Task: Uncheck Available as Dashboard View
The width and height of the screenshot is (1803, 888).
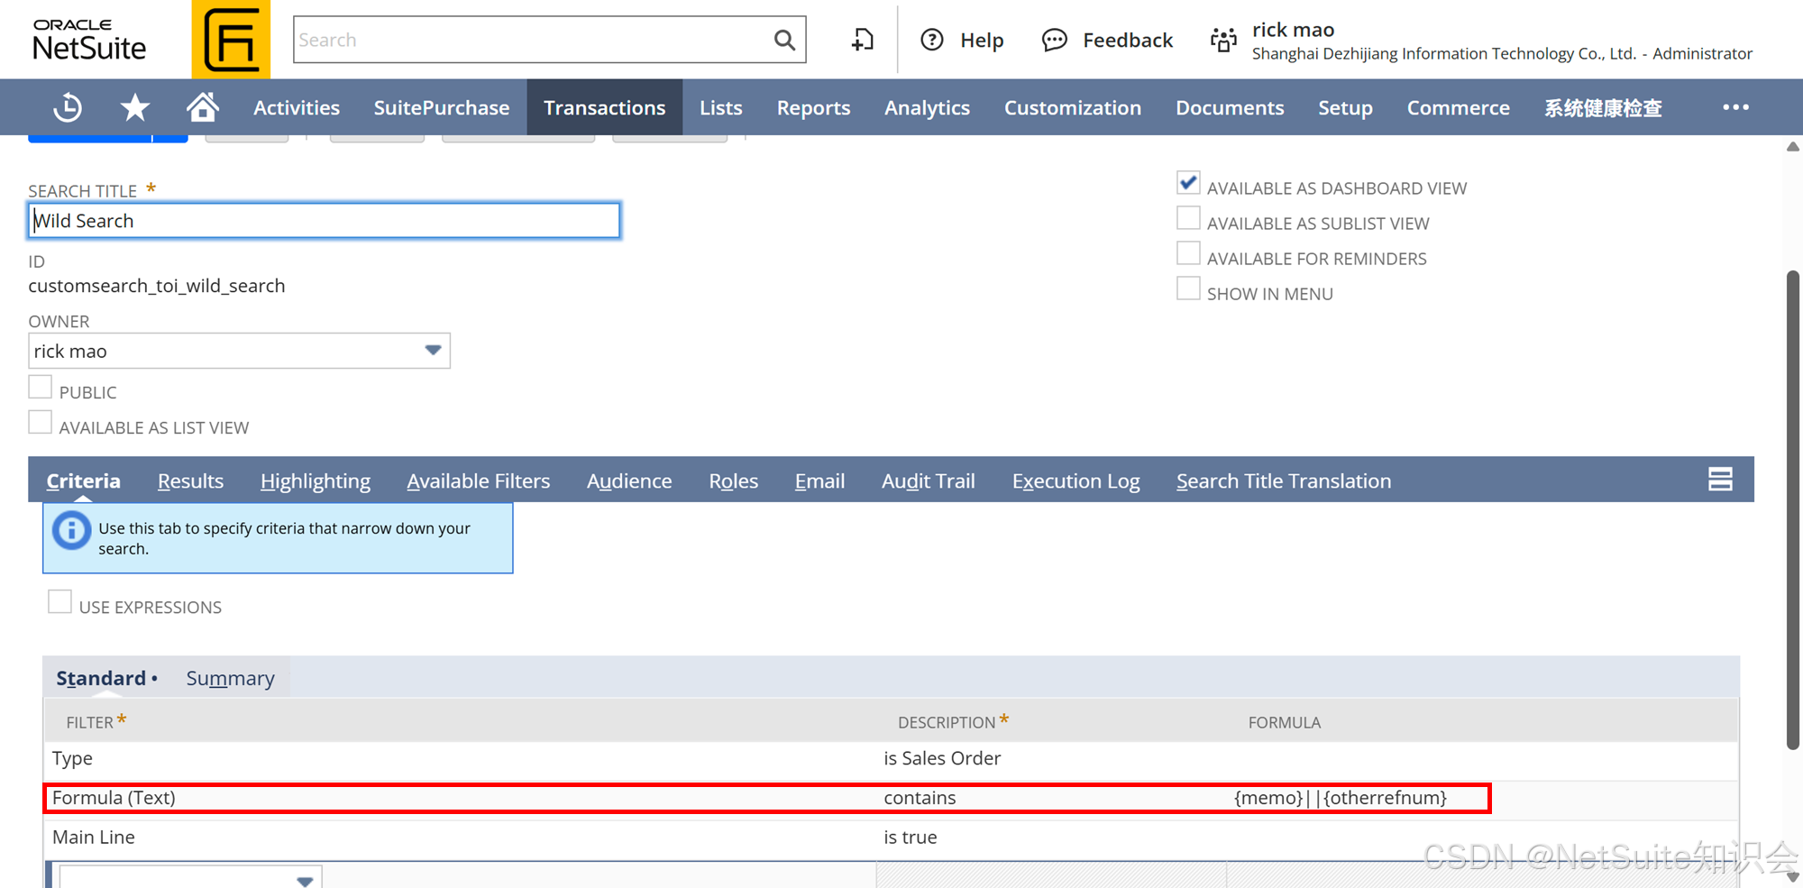Action: 1188,183
